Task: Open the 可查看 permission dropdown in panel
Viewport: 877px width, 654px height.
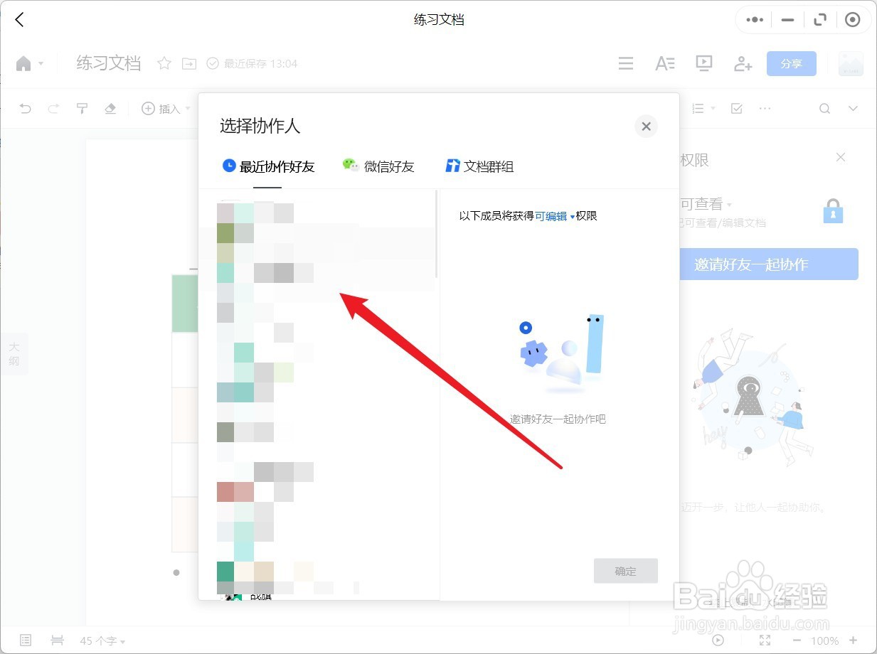Action: [x=706, y=204]
